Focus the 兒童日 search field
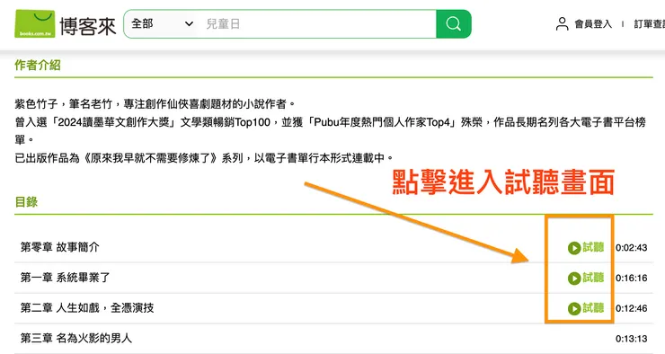Viewport: 665px width, 354px height. (318, 23)
